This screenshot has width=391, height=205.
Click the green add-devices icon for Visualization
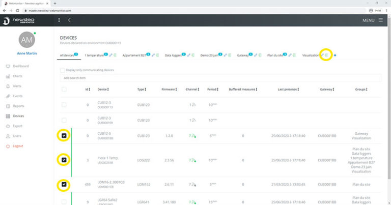pos(326,55)
